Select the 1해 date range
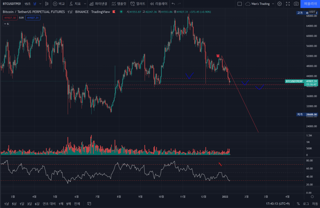The width and height of the screenshot is (320, 208). point(61,204)
